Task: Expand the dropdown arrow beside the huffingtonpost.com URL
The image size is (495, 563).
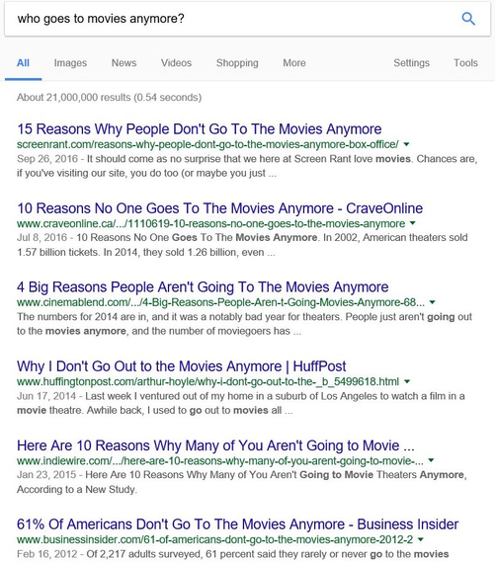Action: coord(407,381)
